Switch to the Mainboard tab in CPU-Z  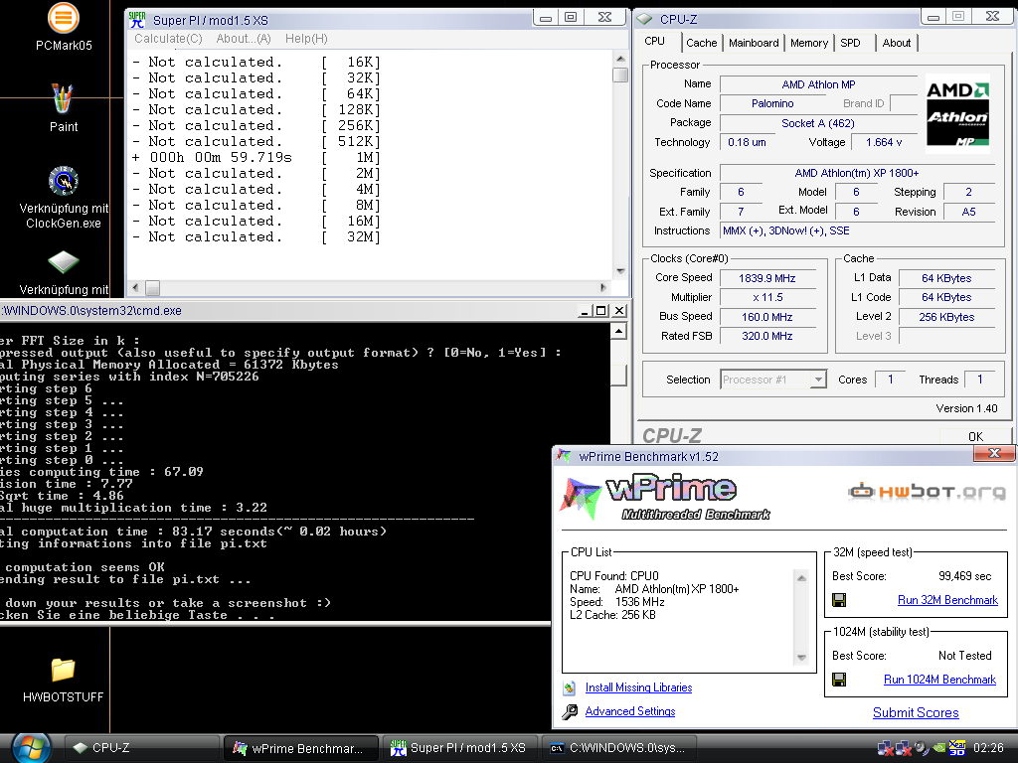coord(754,43)
